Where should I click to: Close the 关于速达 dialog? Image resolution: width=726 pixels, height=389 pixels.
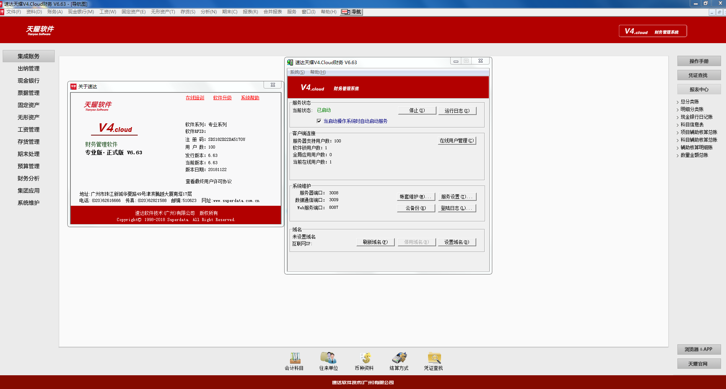coord(273,85)
